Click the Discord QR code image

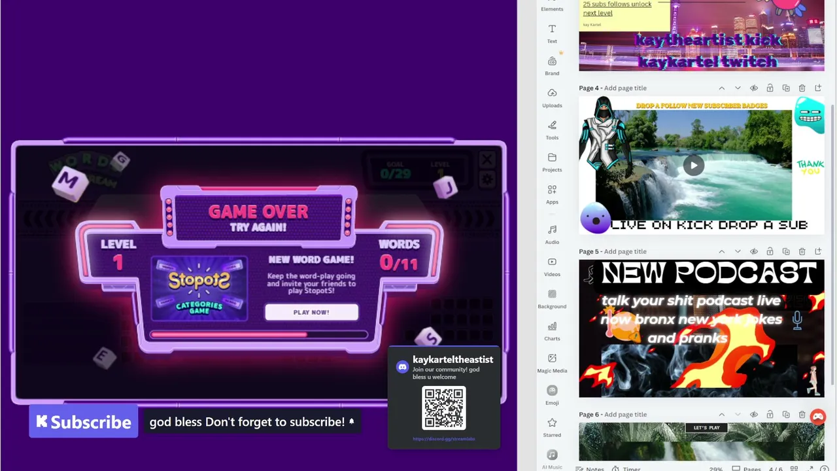click(x=444, y=408)
